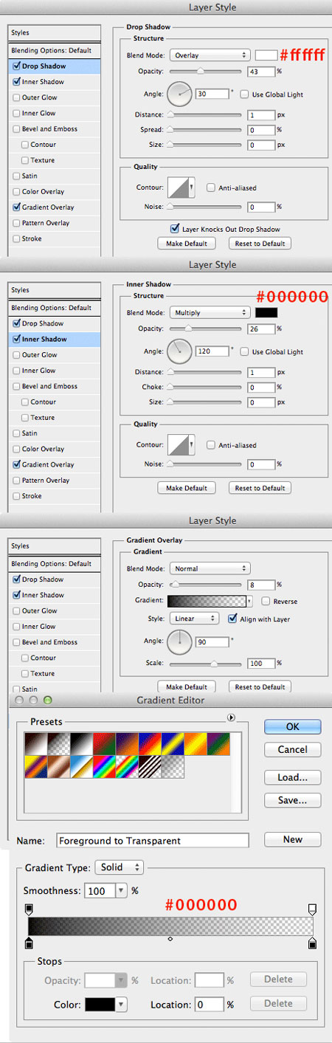
Task: Click the New gradient button
Action: (x=292, y=839)
